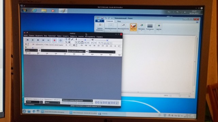Click the 44100 project rate field

pos(33,102)
